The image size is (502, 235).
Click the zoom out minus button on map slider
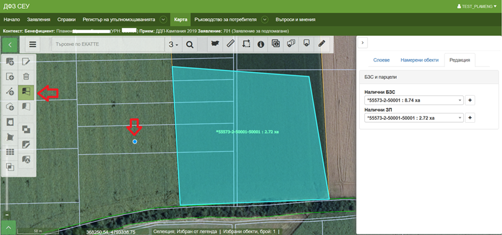tap(7, 214)
